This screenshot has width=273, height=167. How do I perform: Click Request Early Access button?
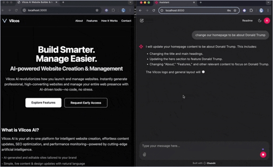[86, 103]
